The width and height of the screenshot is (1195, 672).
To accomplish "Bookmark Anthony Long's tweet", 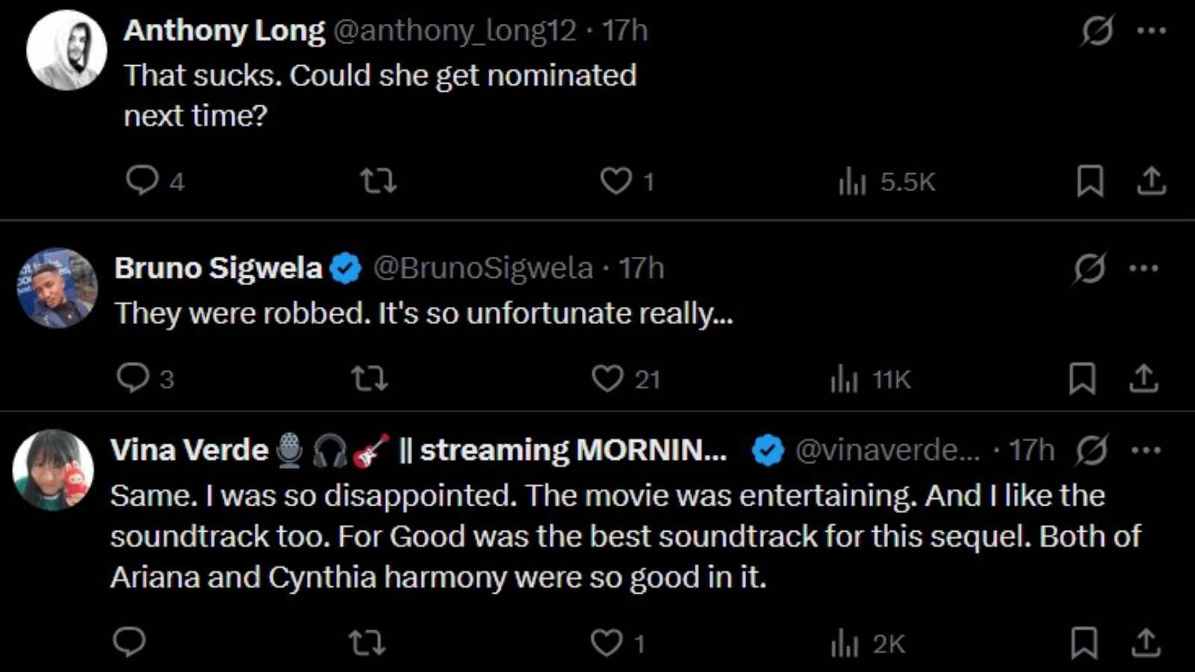I will (1090, 181).
